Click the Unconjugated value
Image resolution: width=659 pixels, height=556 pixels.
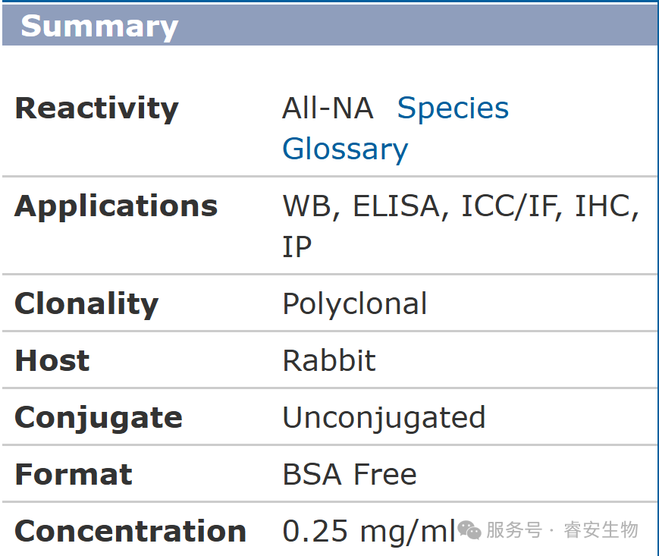point(384,417)
